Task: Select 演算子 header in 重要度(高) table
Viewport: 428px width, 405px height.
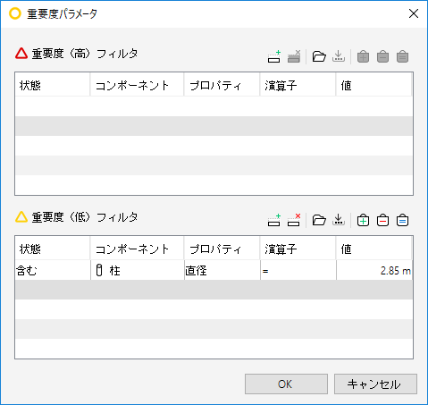Action: click(298, 85)
